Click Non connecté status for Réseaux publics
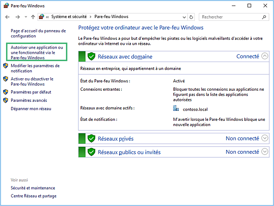Viewport: 274px width, 206px height. [242, 152]
